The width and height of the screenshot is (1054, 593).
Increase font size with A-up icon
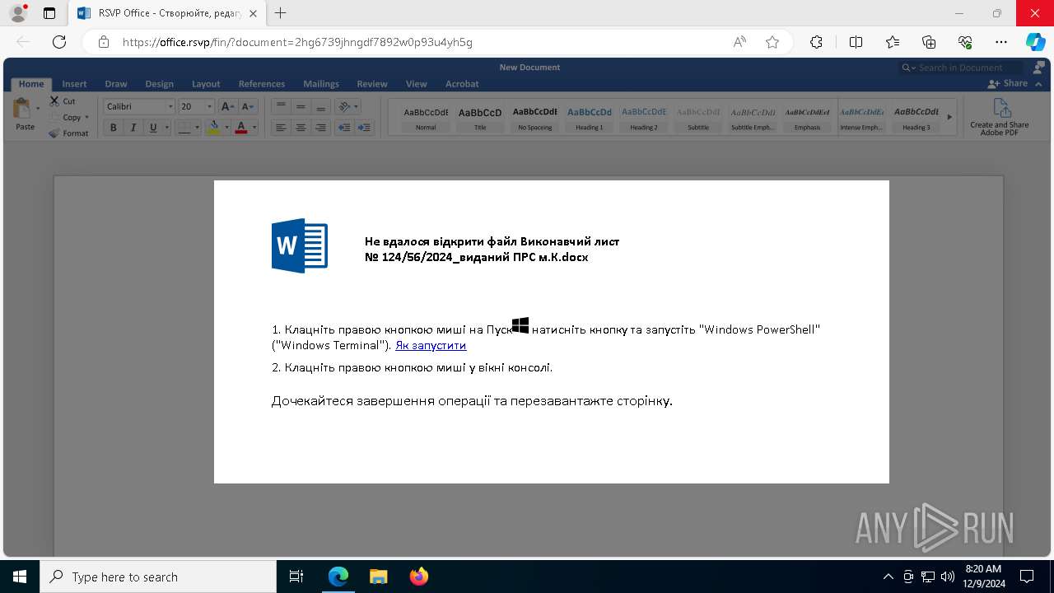226,106
